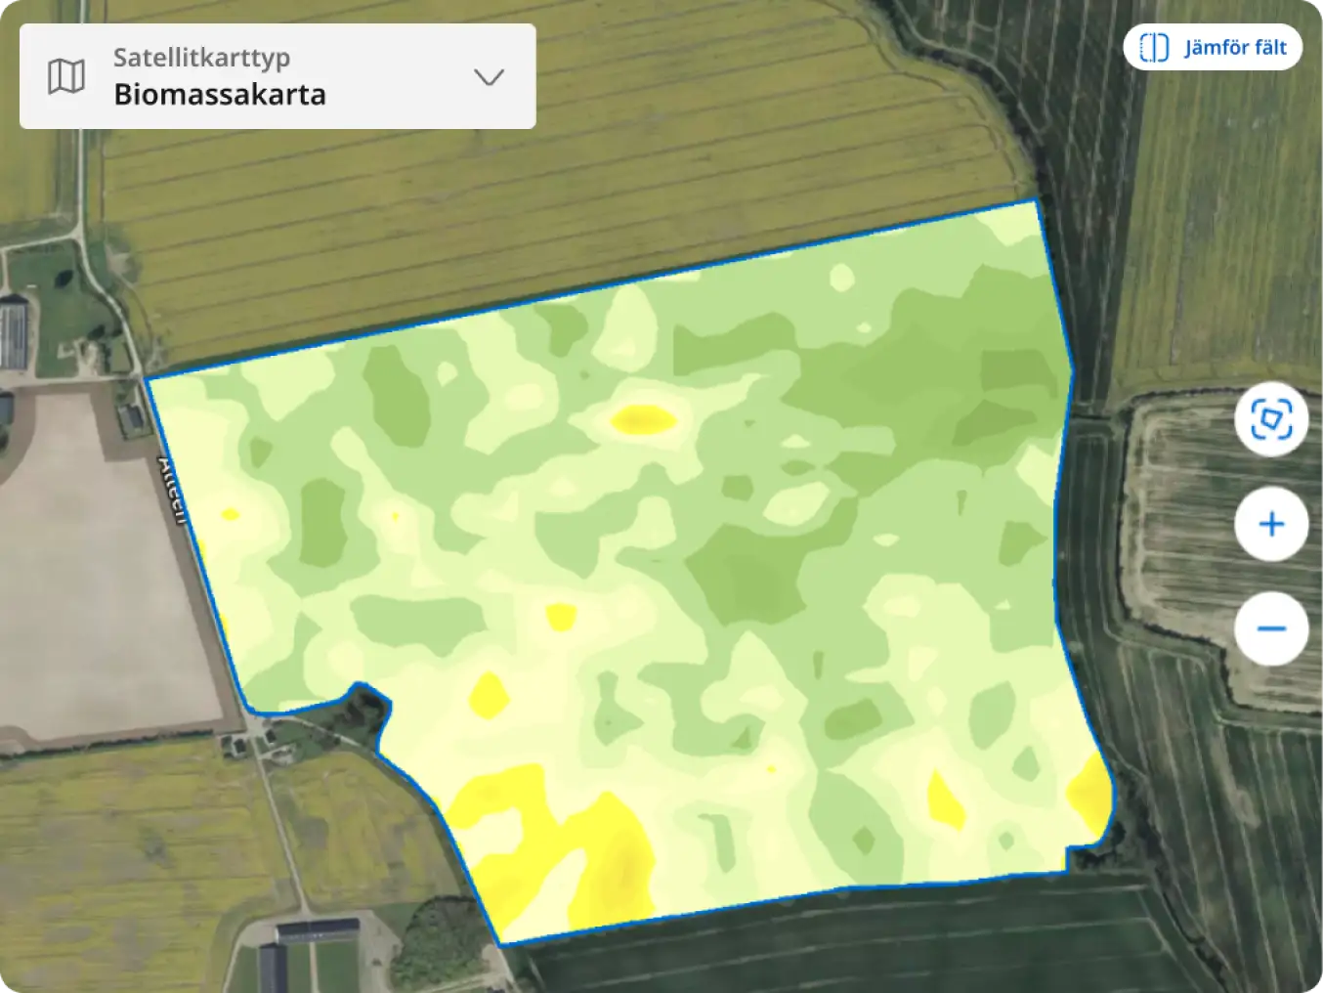The height and width of the screenshot is (993, 1323).
Task: Click the map icon beside Satellitkarttyp
Action: (x=66, y=76)
